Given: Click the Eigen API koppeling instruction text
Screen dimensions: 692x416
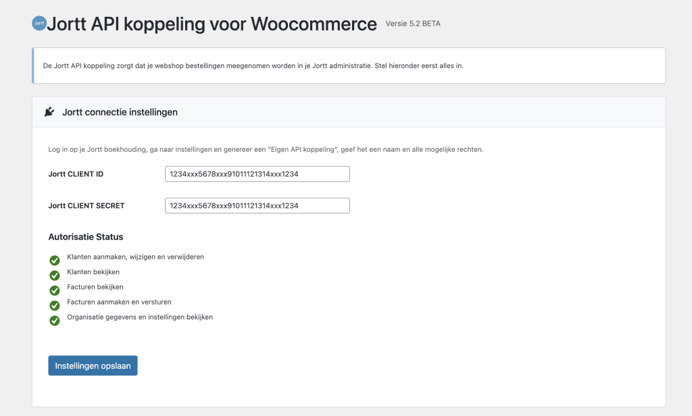Looking at the screenshot, I should click(266, 149).
